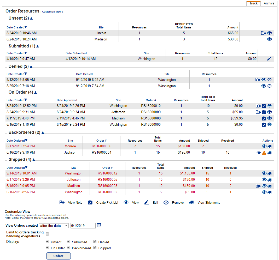This screenshot has width=279, height=260.
Task: Create pick list for order RS16000008
Action: [x=264, y=118]
